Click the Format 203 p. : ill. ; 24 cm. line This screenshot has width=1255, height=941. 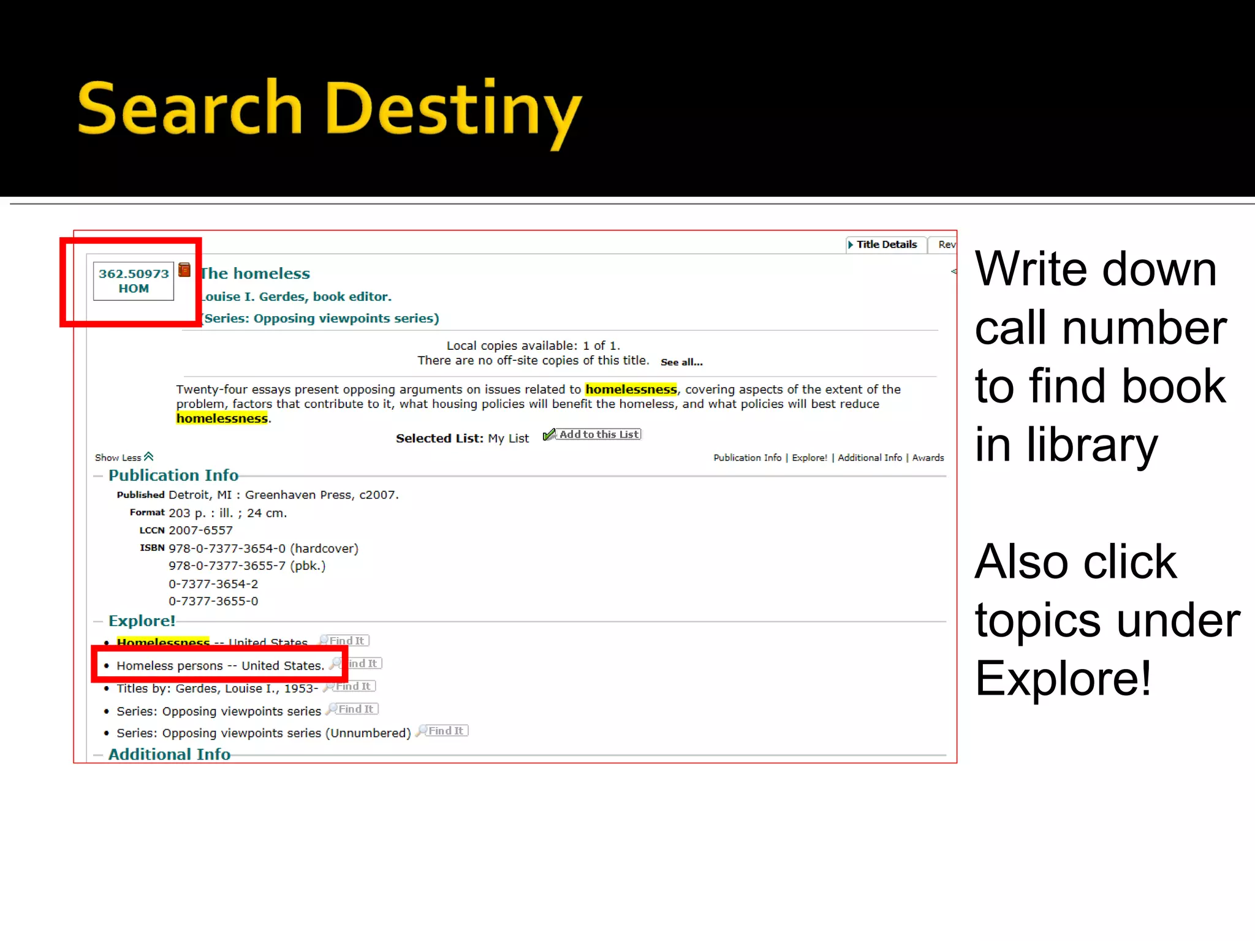pos(208,513)
